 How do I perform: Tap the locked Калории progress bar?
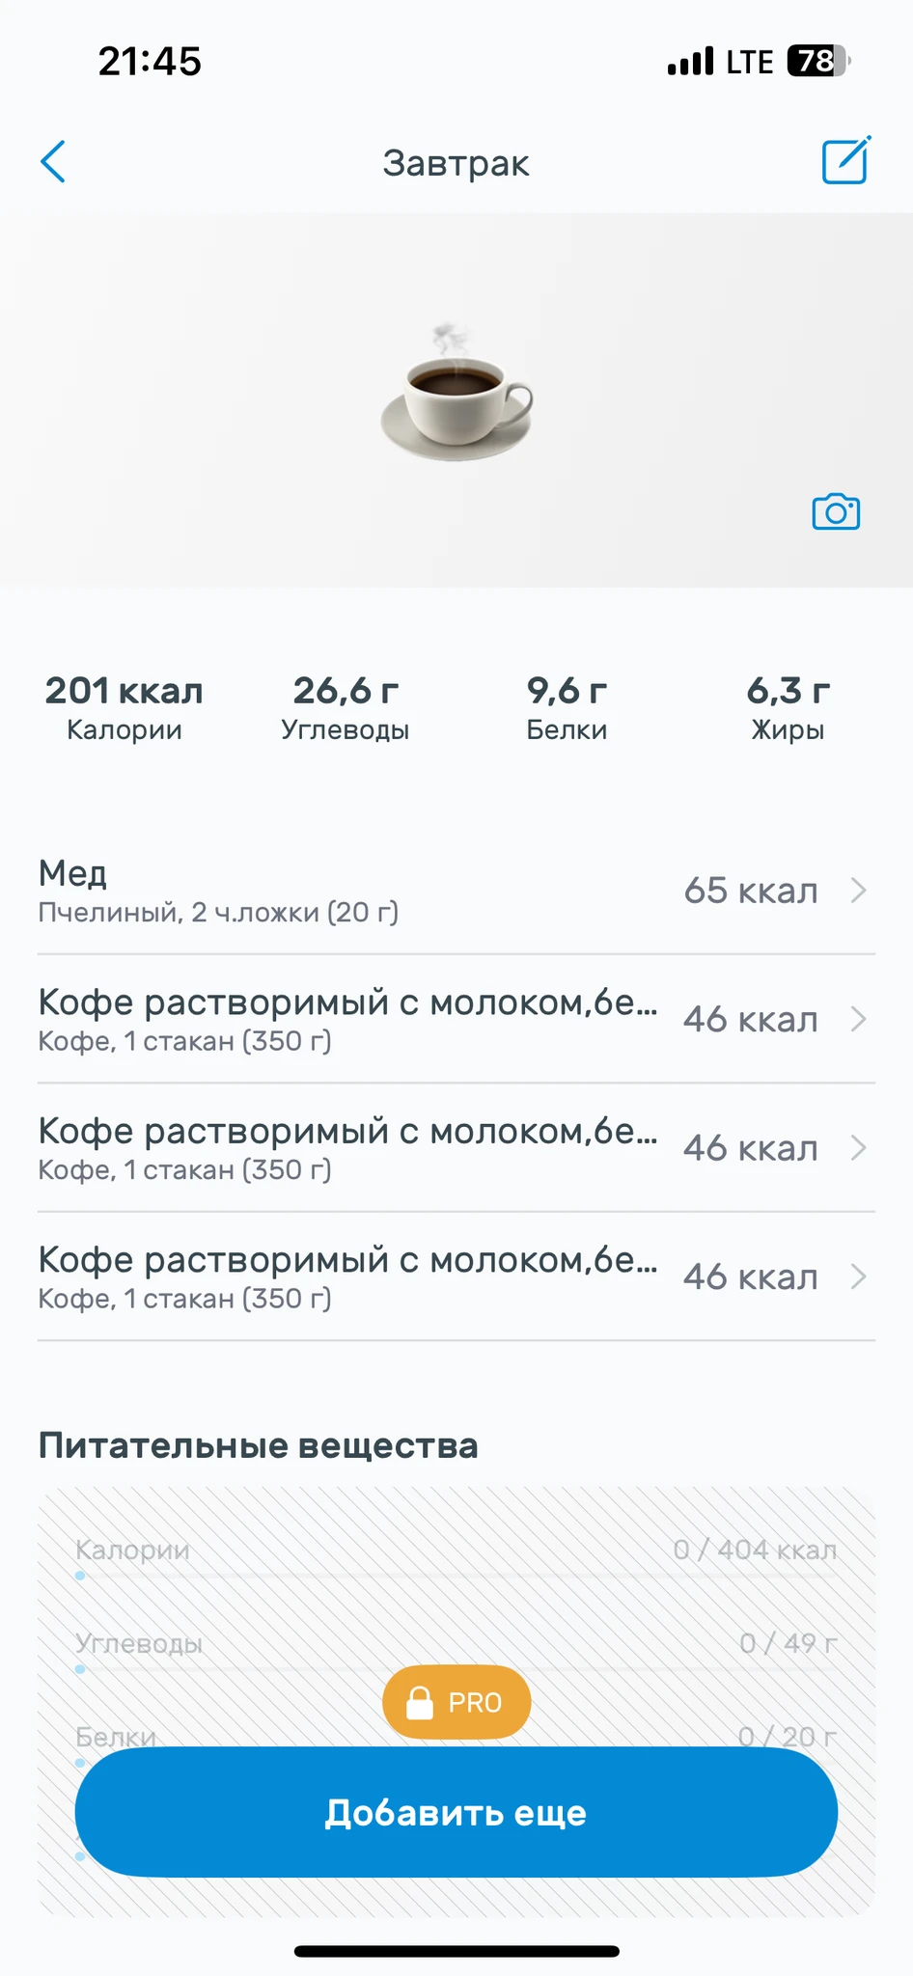(x=456, y=1576)
